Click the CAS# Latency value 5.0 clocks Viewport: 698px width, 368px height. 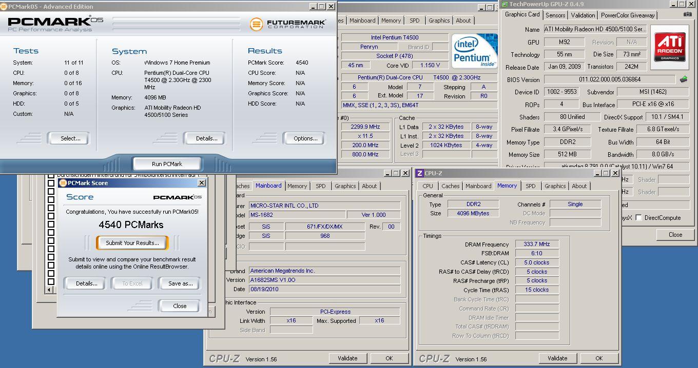tap(537, 263)
